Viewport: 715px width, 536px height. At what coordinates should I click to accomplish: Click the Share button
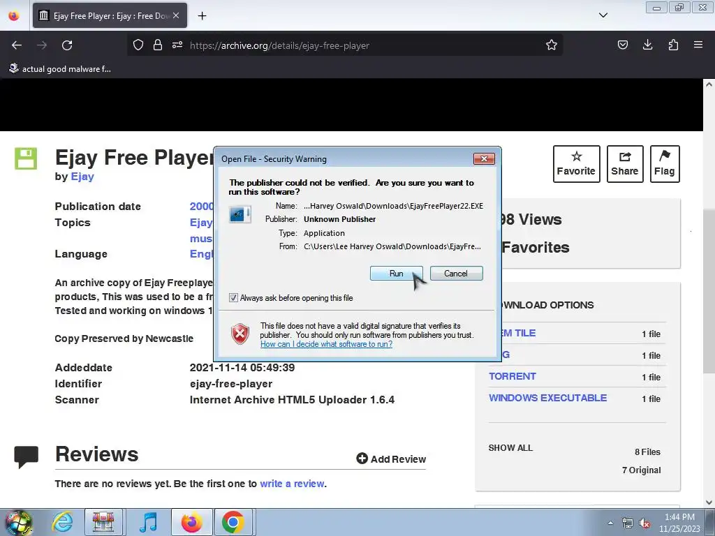pos(625,164)
